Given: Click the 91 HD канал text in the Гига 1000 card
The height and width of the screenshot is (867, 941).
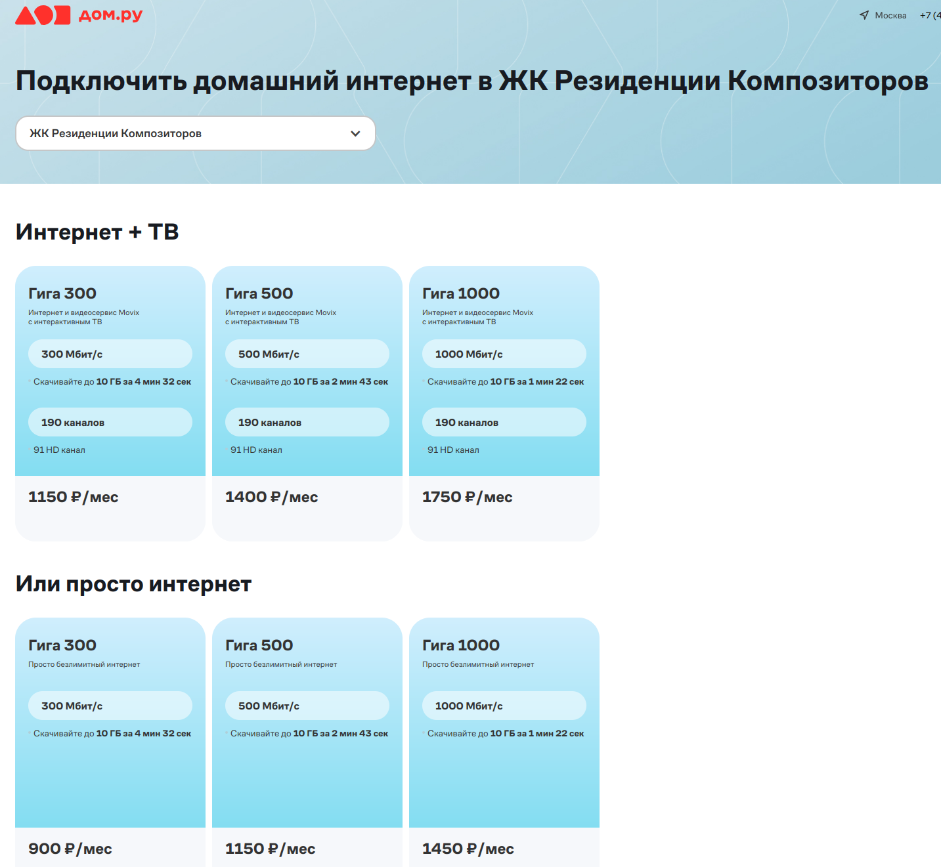Looking at the screenshot, I should 453,450.
